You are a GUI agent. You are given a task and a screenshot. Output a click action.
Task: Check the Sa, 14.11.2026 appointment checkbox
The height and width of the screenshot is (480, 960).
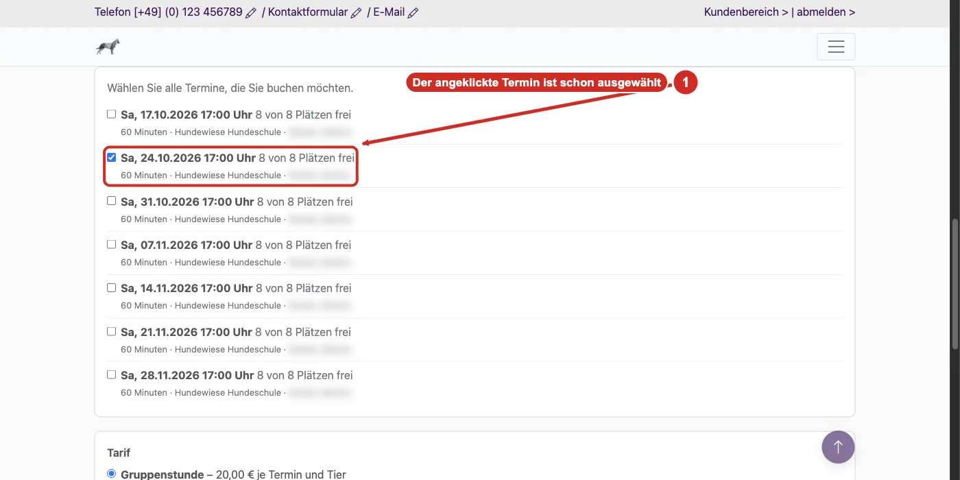point(112,287)
